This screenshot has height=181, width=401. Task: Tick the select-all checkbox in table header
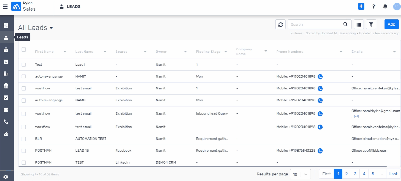(24, 49)
